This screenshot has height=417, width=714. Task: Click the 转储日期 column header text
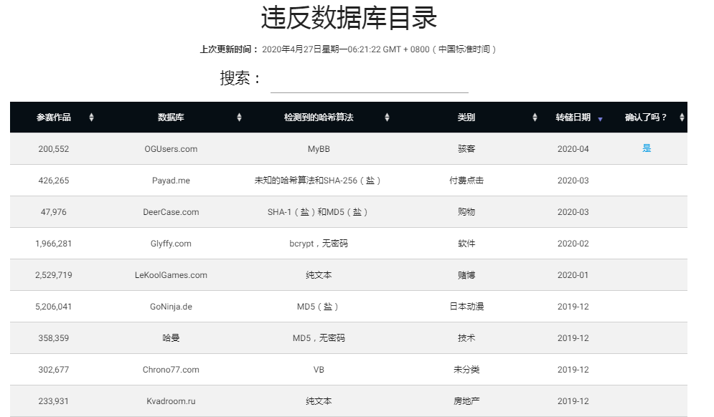coord(573,118)
